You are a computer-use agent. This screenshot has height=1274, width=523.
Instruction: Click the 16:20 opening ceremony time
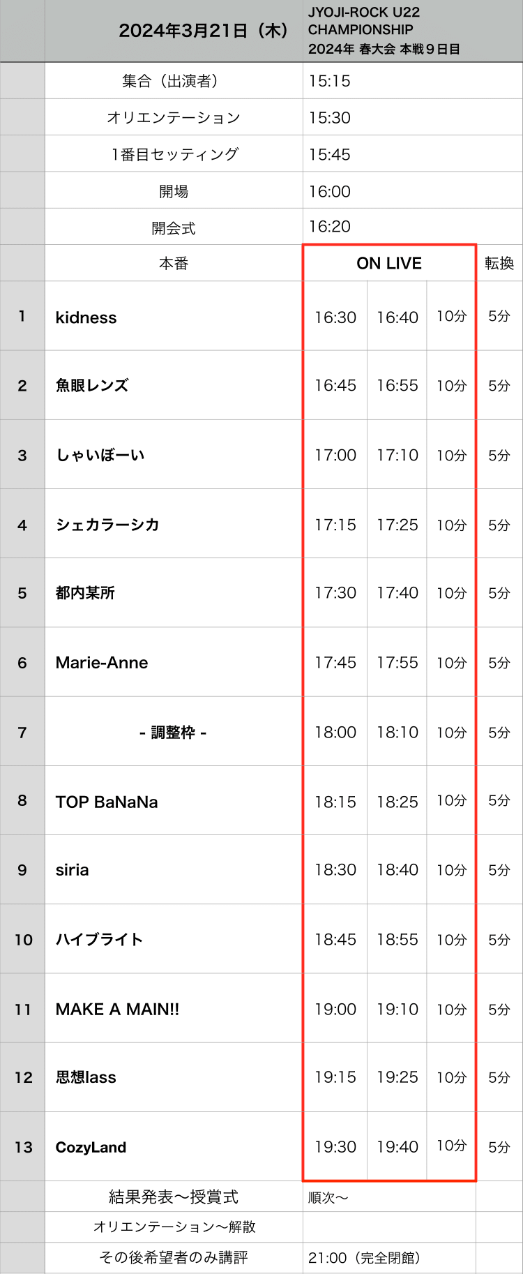(x=330, y=226)
